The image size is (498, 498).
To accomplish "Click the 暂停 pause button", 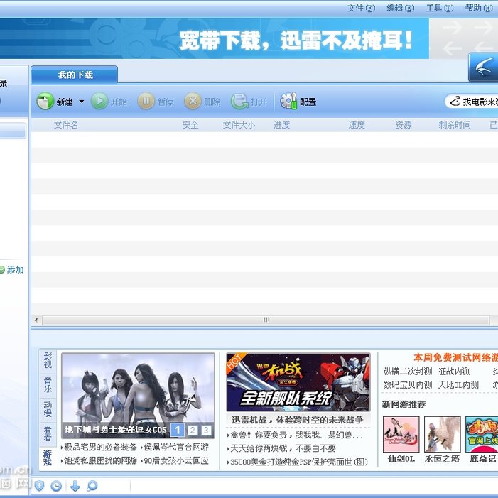I will coord(156,102).
